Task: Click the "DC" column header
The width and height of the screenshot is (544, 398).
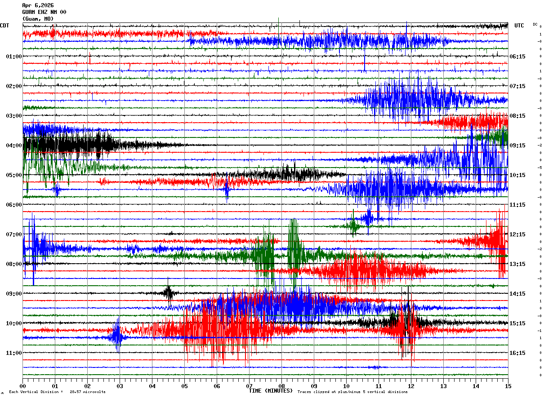Action: click(x=535, y=24)
